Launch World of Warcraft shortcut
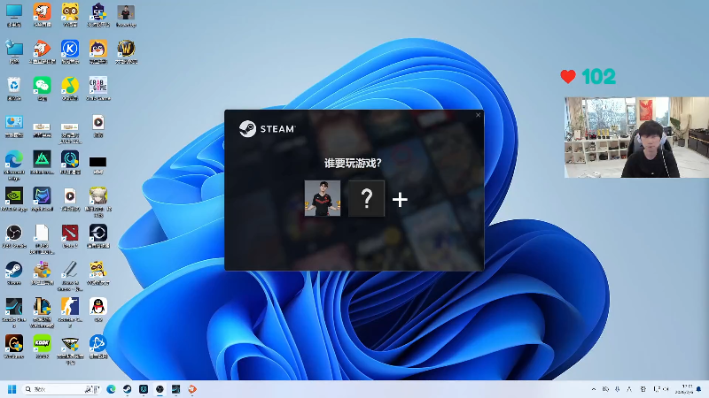The height and width of the screenshot is (398, 709). [126, 52]
